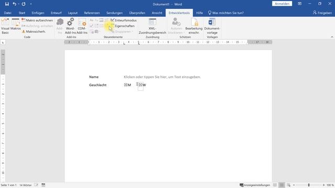Open the Hilfe tab
This screenshot has height=188, width=335.
coord(199,13)
